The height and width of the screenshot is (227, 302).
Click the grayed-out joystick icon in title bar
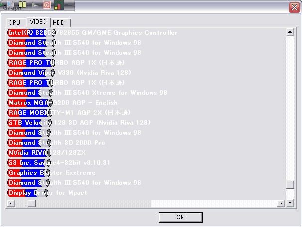(35, 5)
